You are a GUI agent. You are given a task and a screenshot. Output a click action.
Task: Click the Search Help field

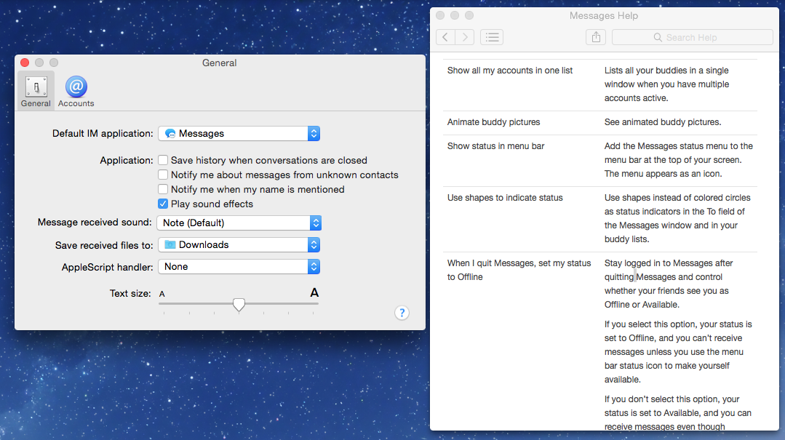(x=693, y=37)
